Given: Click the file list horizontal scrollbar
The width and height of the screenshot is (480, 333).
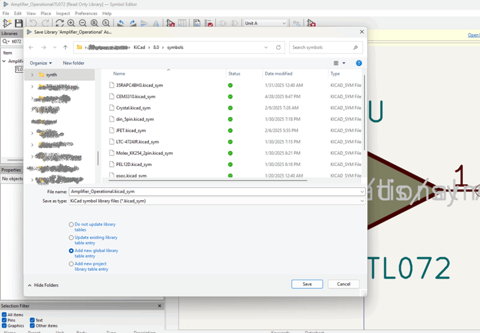Looking at the screenshot, I should click(x=207, y=181).
